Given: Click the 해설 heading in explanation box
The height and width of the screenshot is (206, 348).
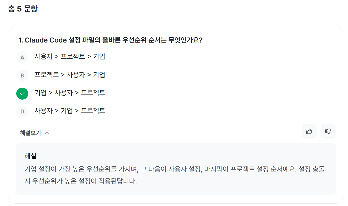Looking at the screenshot, I should 30,156.
